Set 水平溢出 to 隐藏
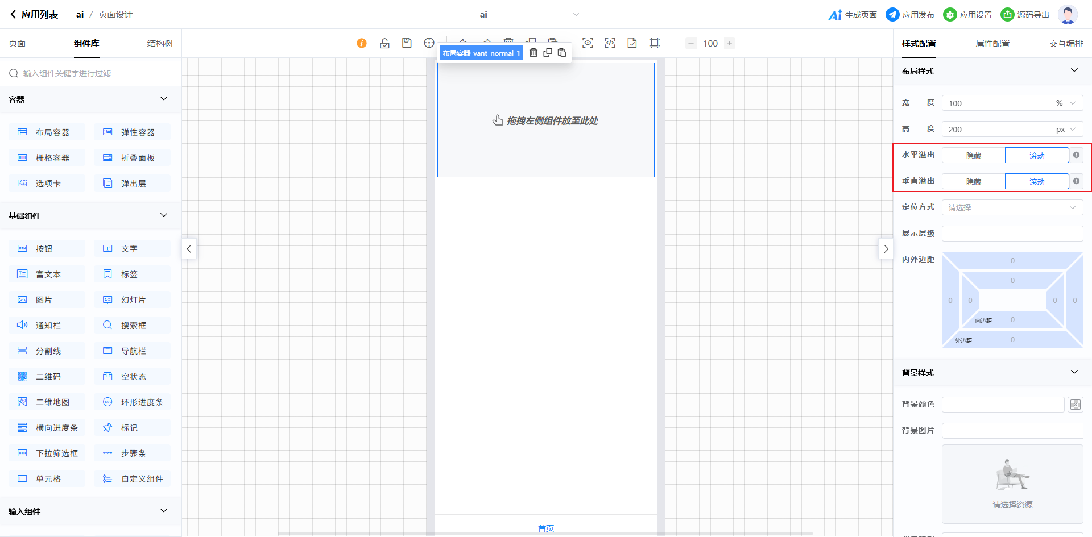 973,156
